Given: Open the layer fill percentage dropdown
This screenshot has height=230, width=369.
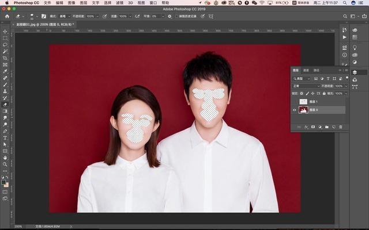Looking at the screenshot, I should pos(346,93).
